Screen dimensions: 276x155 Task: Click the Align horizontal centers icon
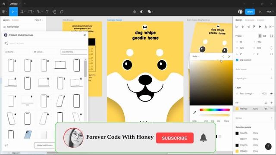243,27
